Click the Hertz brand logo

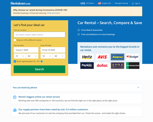87,57
